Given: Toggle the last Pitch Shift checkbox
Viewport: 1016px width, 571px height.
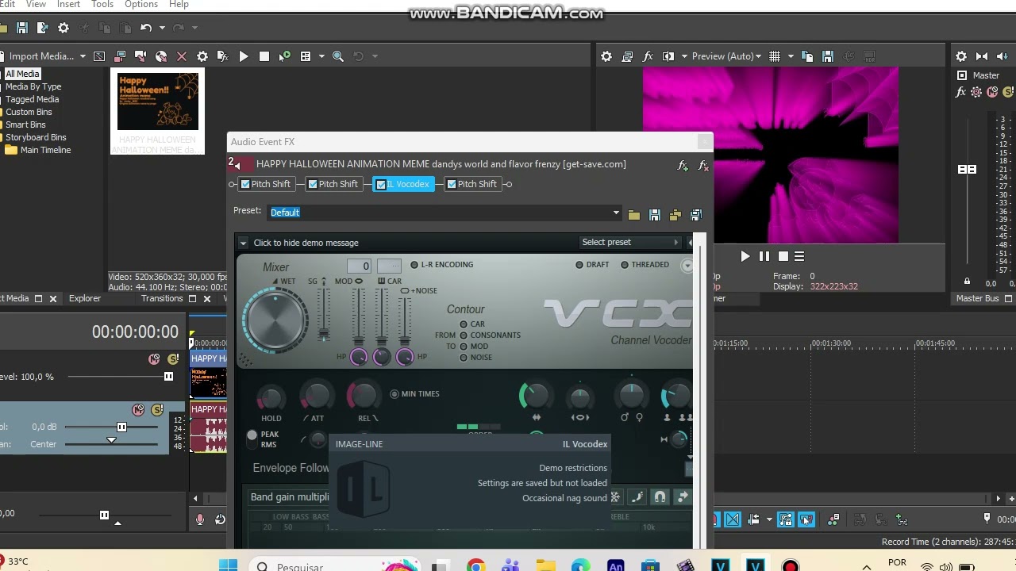Looking at the screenshot, I should tap(452, 184).
